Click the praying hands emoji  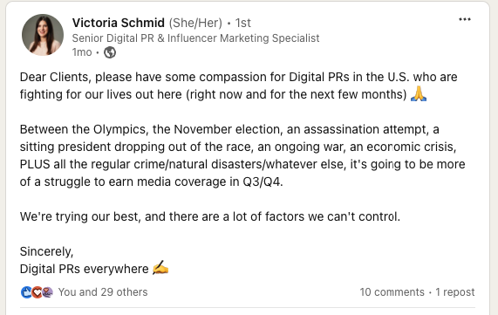419,94
